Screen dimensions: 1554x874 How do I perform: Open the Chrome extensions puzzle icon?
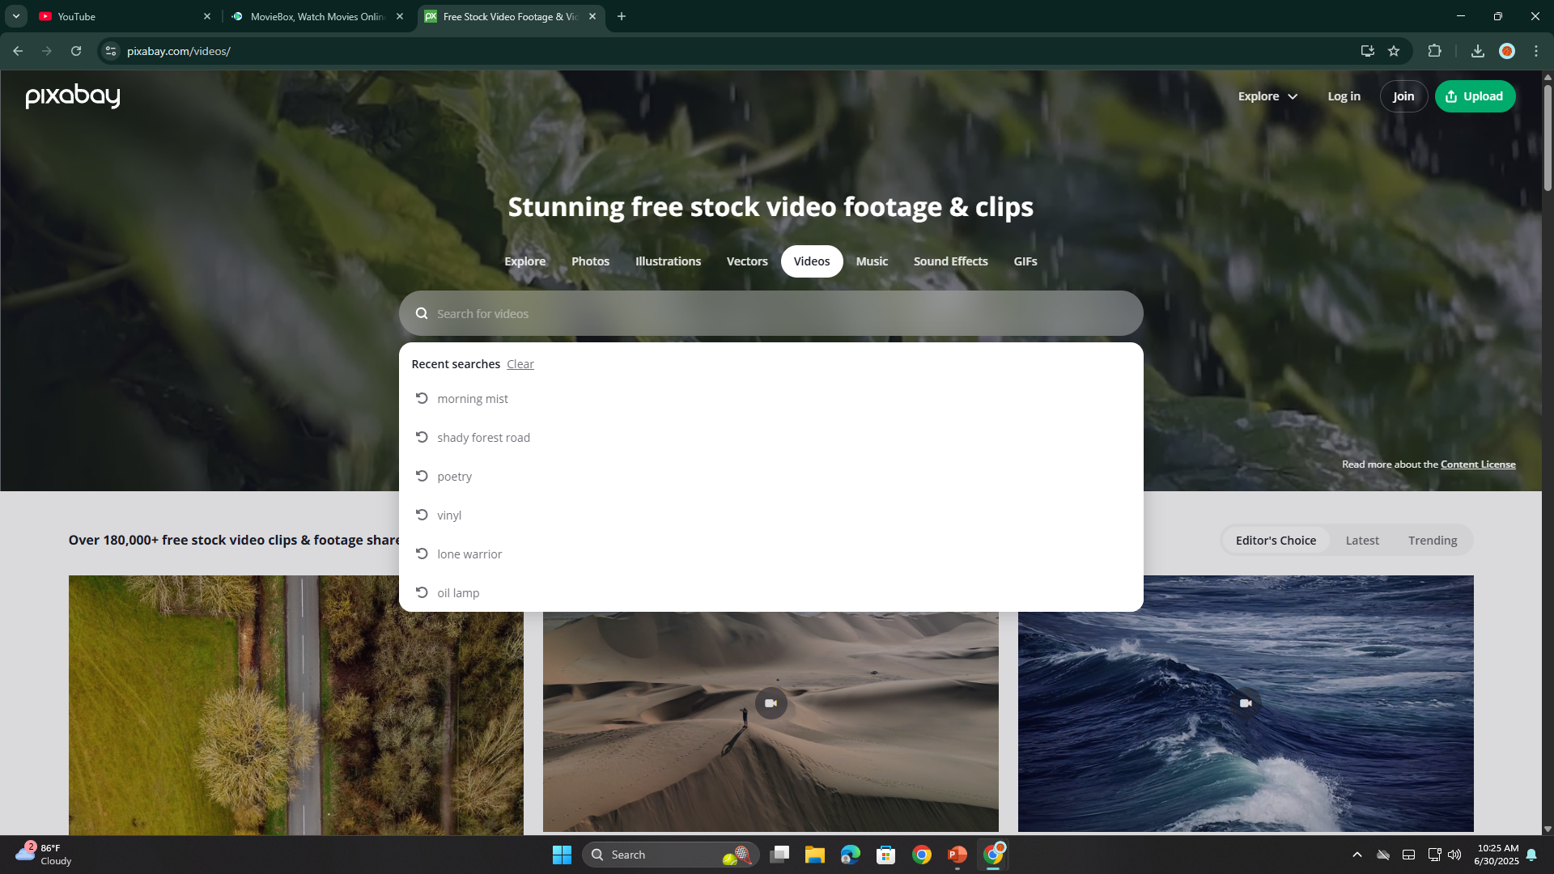point(1434,51)
